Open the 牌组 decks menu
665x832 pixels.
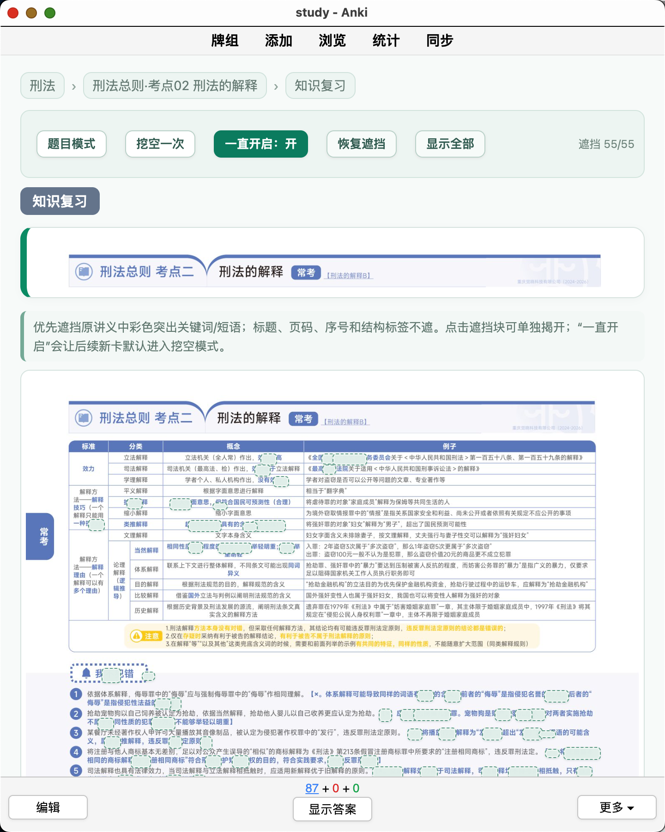tap(224, 41)
